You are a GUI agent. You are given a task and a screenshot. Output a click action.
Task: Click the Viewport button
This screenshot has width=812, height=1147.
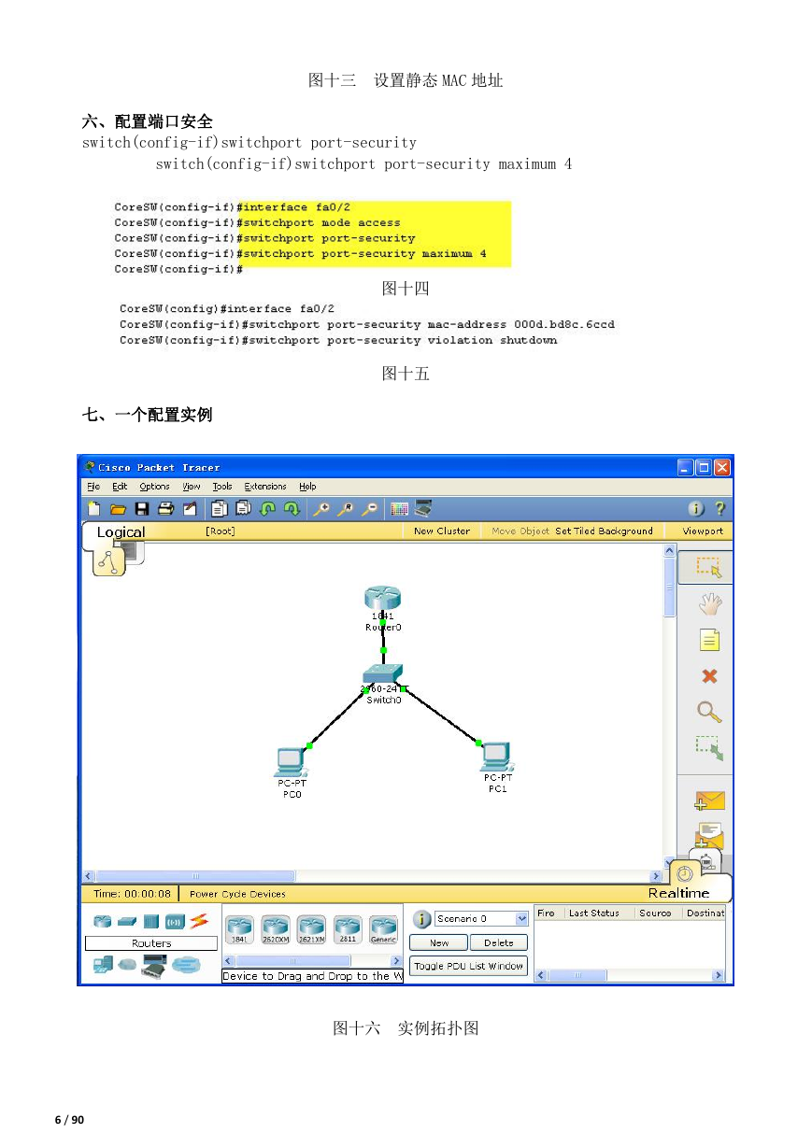pyautogui.click(x=703, y=531)
